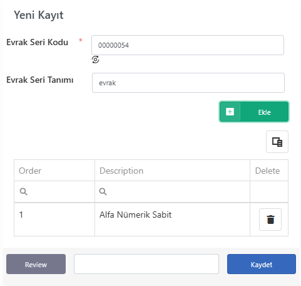Open the column chooser icon above the table
The width and height of the screenshot is (301, 286).
(277, 142)
